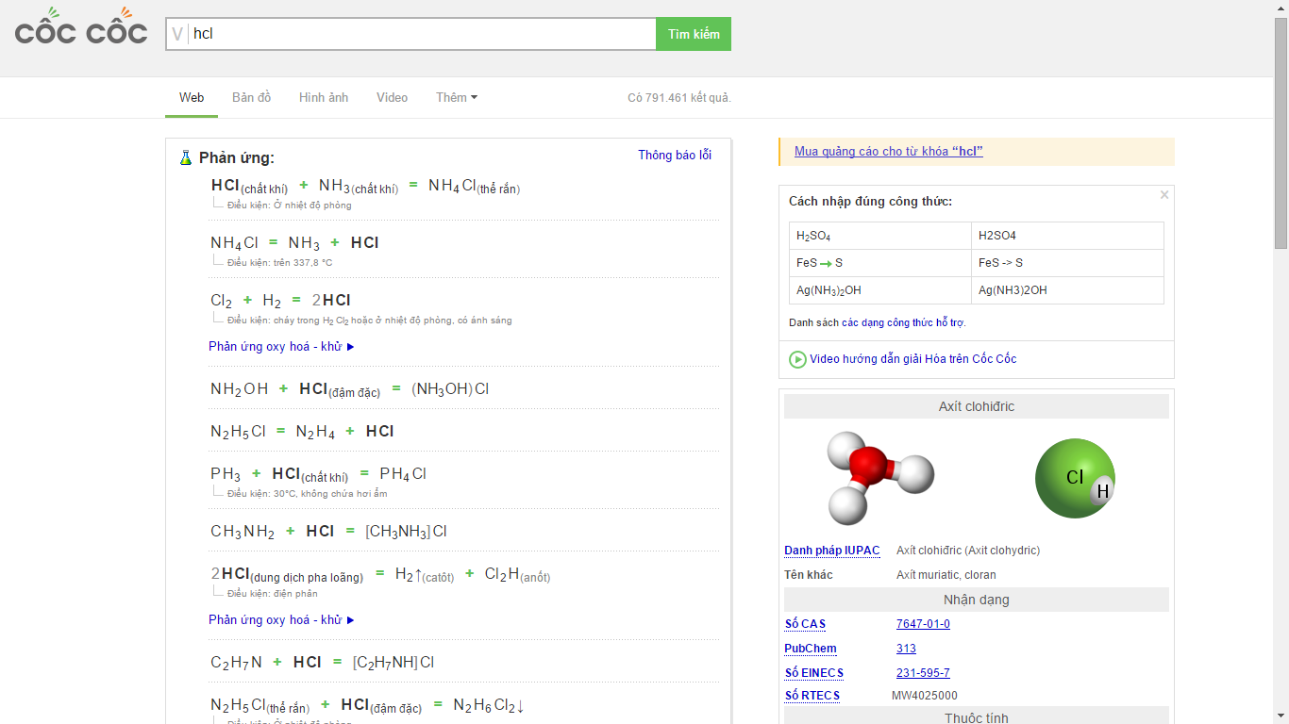Open the Thêm dropdown menu

pos(456,98)
